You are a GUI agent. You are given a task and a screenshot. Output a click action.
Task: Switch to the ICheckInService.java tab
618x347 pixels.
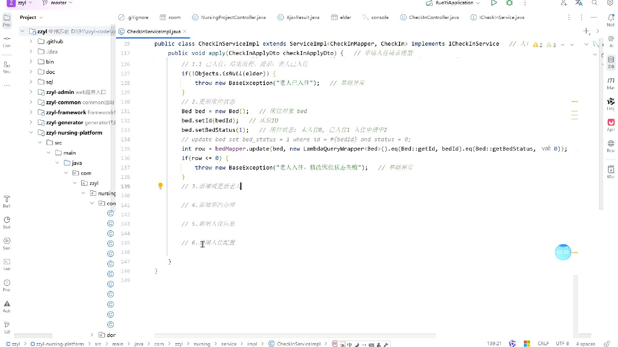tap(497, 17)
